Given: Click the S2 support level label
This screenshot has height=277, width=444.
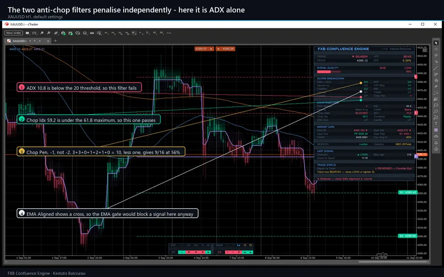Looking at the screenshot, I should pyautogui.click(x=407, y=236).
